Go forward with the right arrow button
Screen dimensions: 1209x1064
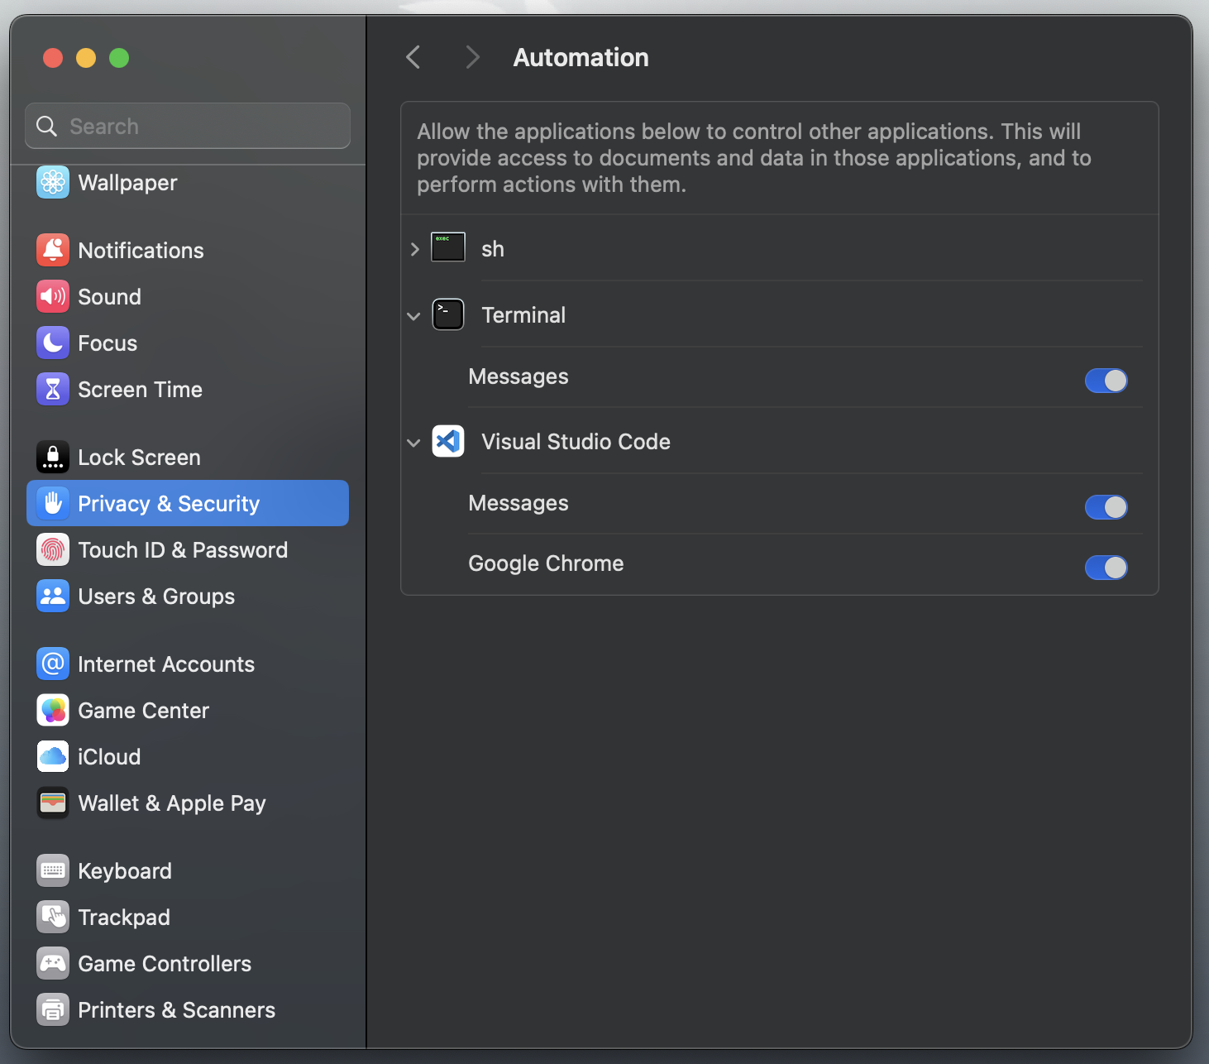472,57
